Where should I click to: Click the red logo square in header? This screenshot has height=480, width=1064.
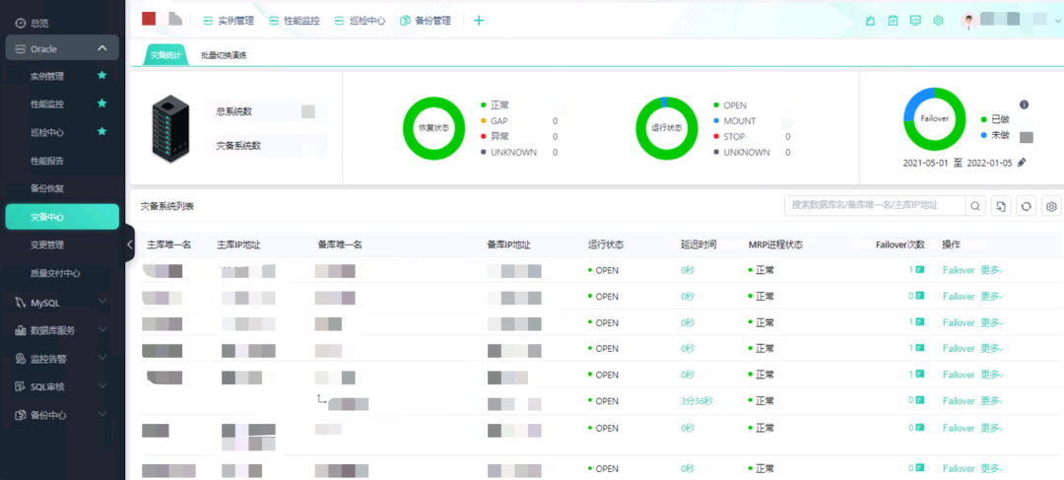click(149, 19)
